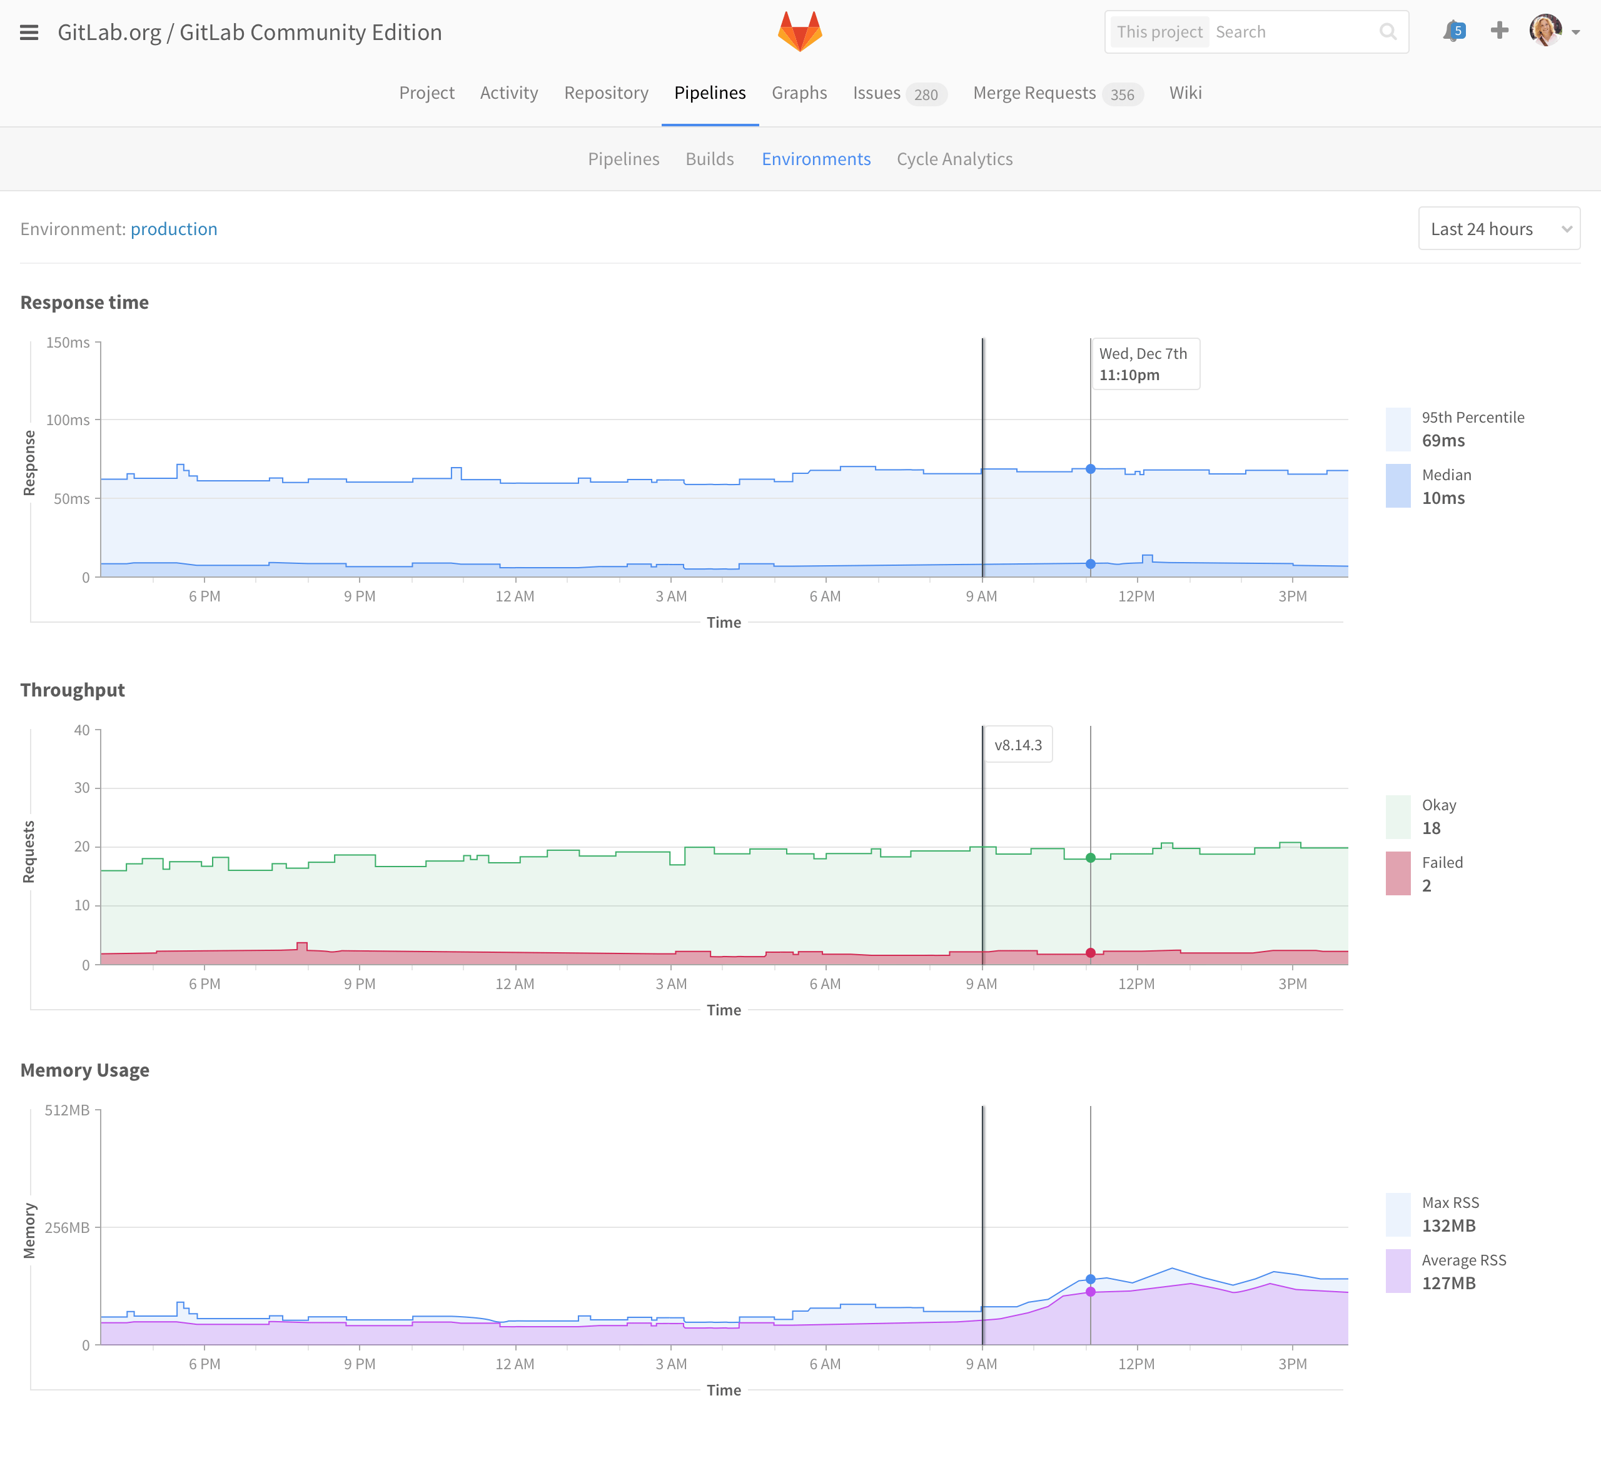The image size is (1601, 1463).
Task: Open GitLab.org / GitLab Community Edition title
Action: tap(250, 33)
